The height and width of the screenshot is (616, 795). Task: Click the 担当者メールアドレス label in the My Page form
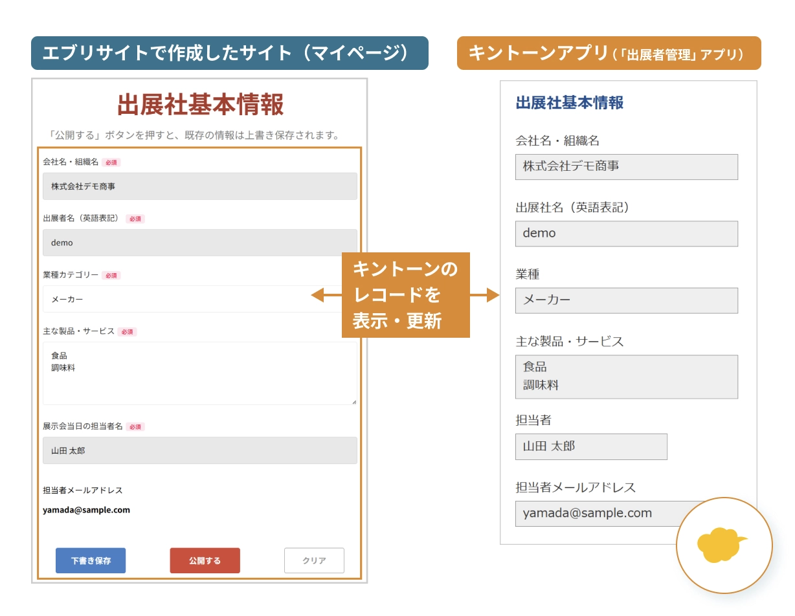click(x=83, y=490)
